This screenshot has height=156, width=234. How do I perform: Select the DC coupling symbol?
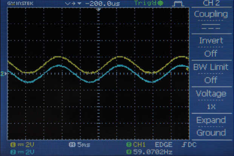211,26
